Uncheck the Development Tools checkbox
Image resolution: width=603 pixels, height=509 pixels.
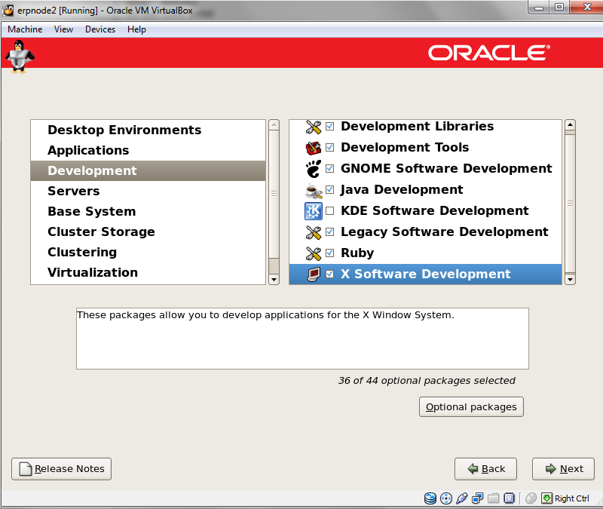click(329, 148)
